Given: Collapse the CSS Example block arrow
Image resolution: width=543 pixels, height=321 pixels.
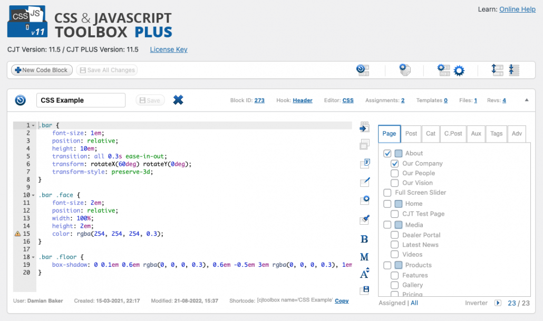Looking at the screenshot, I should pos(526,100).
